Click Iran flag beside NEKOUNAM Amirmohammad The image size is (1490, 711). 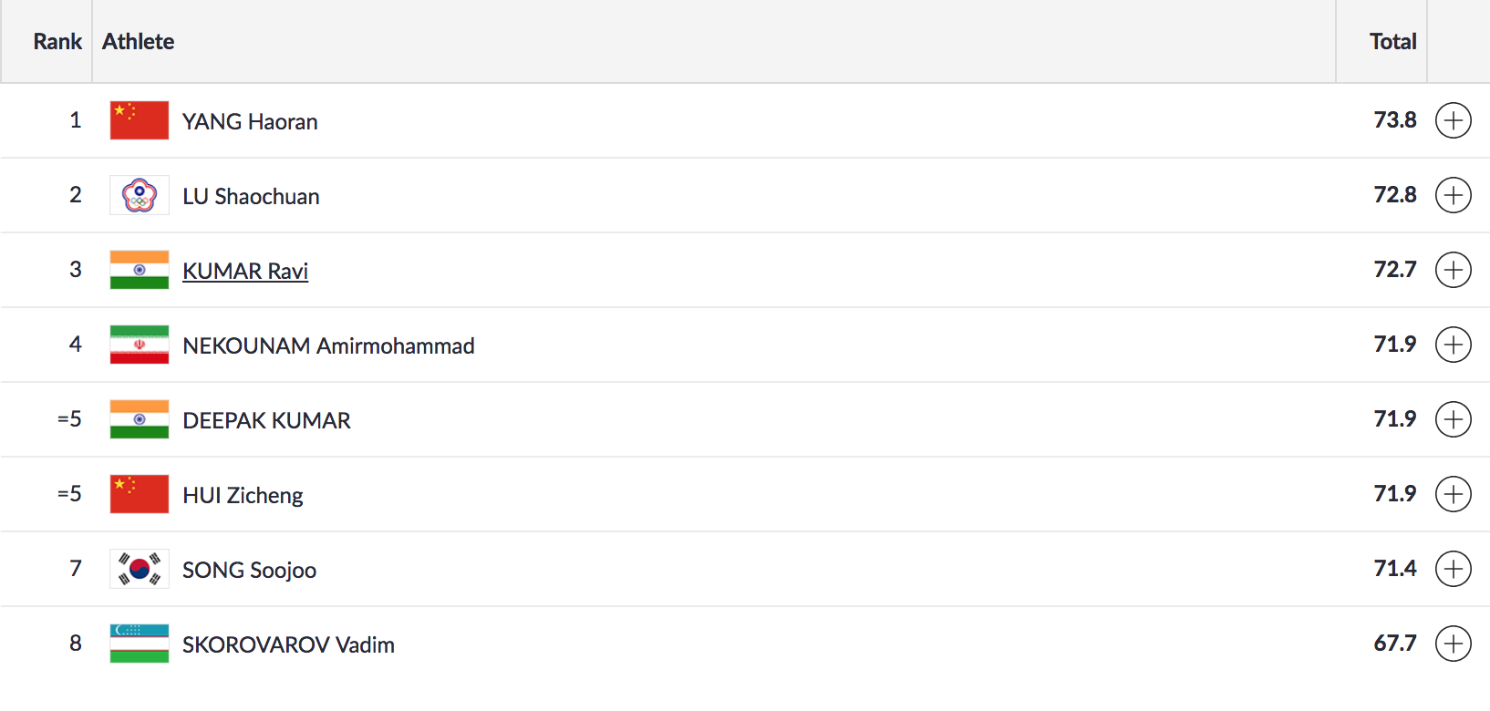(140, 345)
